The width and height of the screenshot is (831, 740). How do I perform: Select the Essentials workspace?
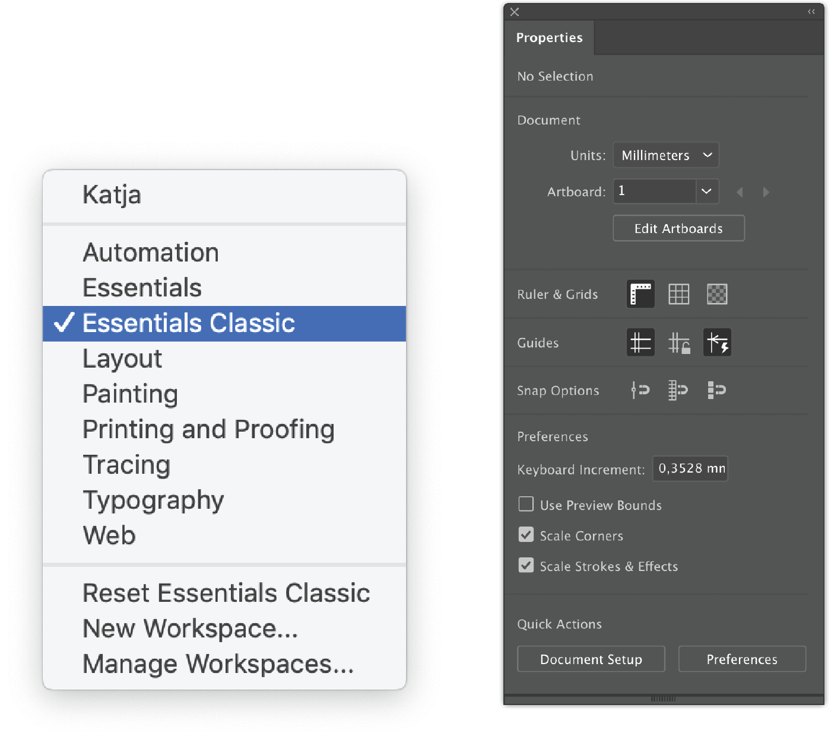coord(224,288)
